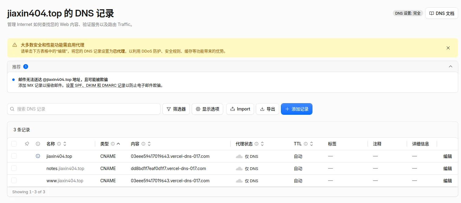Open the 筛选器 filter button
This screenshot has width=461, height=203.
(x=176, y=109)
